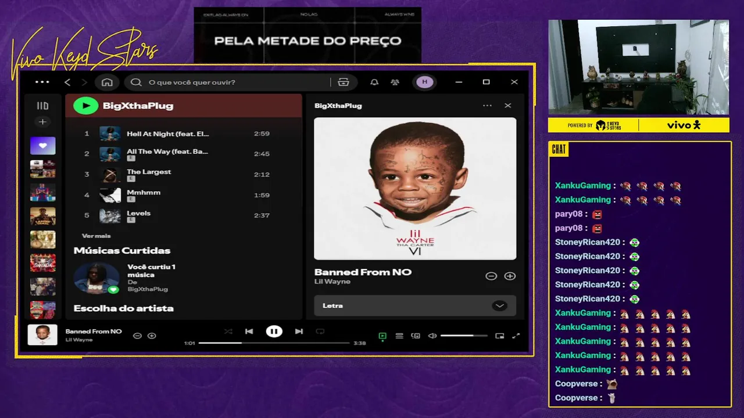Screen dimensions: 744x418
Task: Go back with the left arrow
Action: (67, 82)
